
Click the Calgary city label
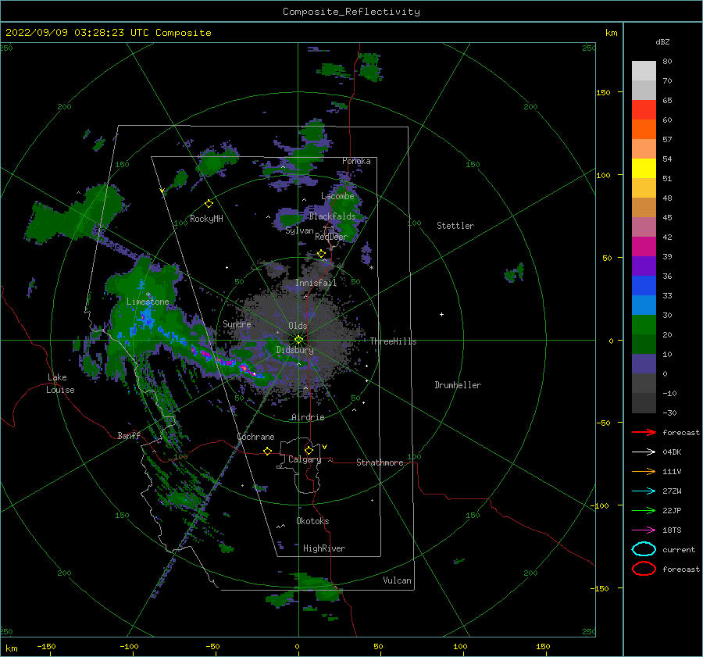pyautogui.click(x=305, y=459)
